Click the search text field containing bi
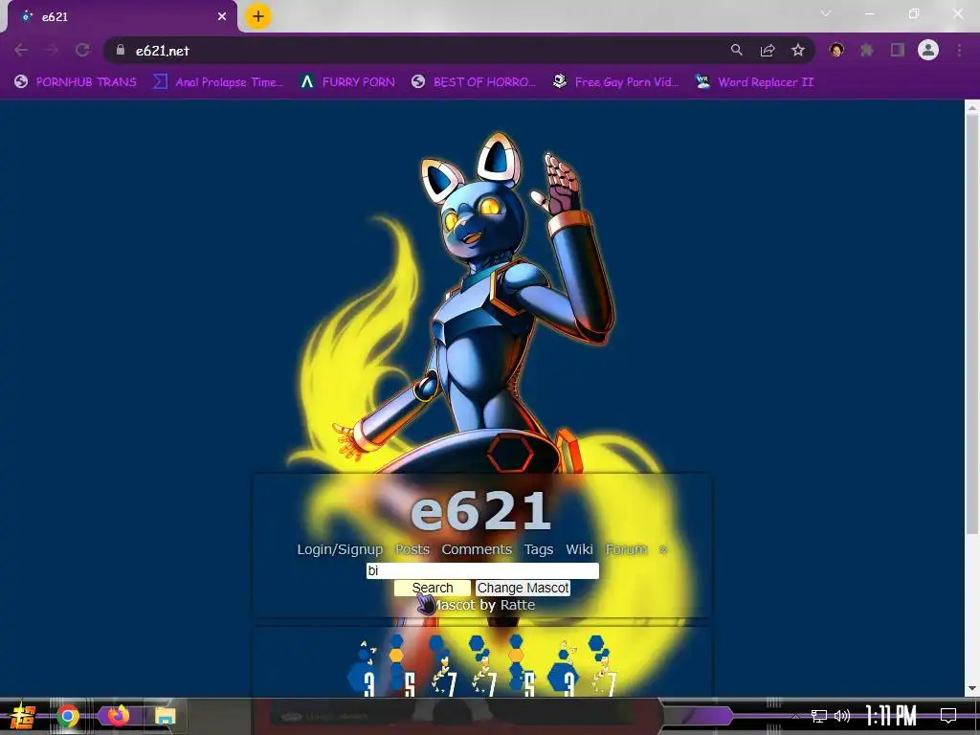 (482, 570)
